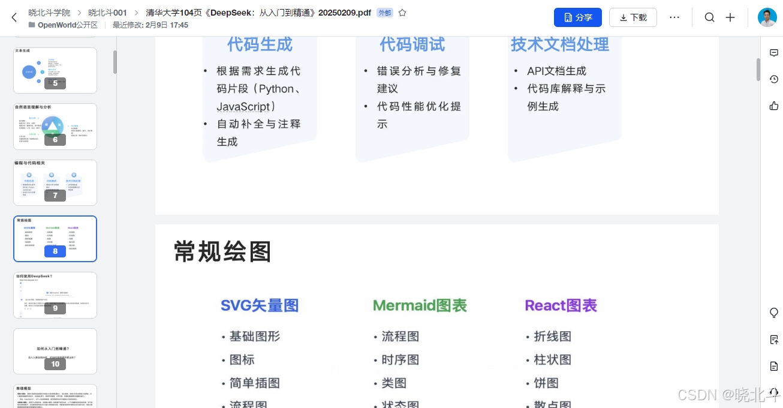Select page 10 thumbnail 如何从入门到精通
This screenshot has height=408, width=783.
[55, 351]
